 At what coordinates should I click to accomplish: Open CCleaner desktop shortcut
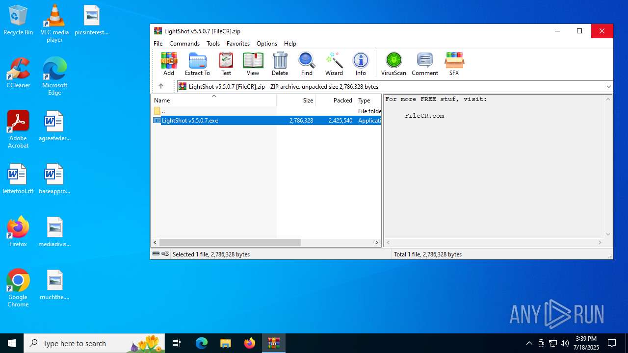[x=18, y=73]
